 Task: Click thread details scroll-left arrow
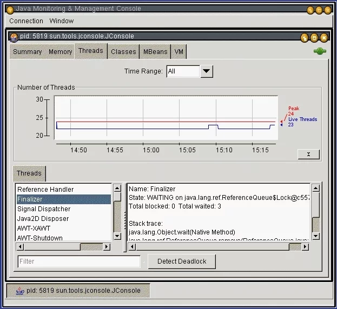pyautogui.click(x=132, y=247)
